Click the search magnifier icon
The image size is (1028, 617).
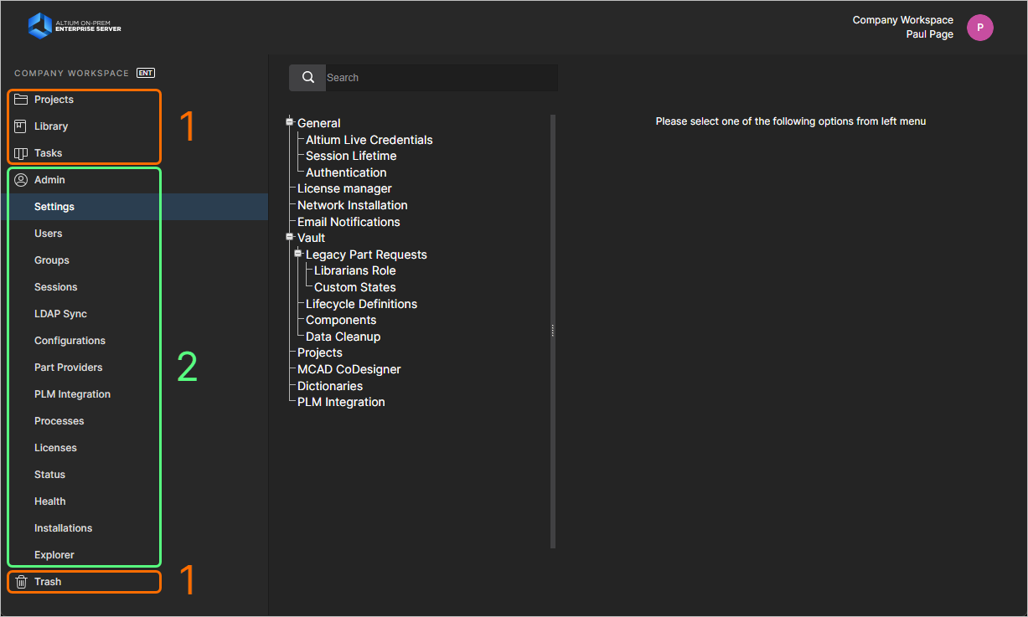307,77
